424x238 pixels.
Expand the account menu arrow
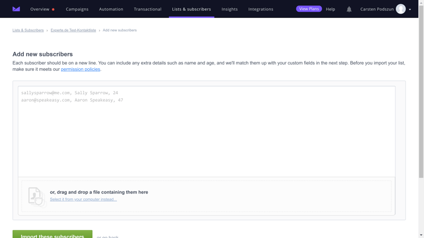coord(410,10)
